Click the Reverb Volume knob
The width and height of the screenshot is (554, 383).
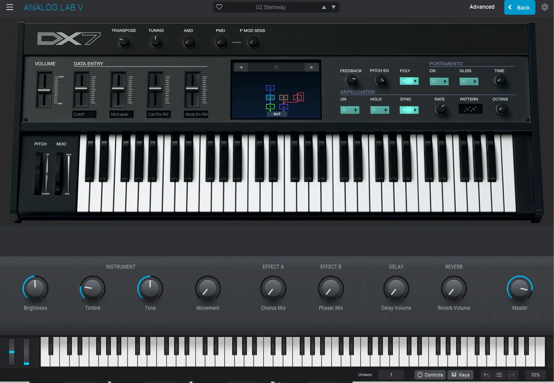(x=454, y=288)
